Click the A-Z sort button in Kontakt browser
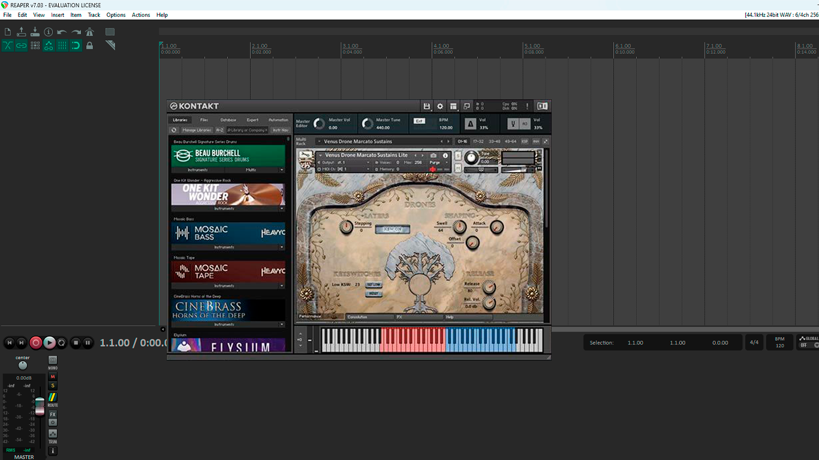Viewport: 819px width, 460px height. (219, 130)
